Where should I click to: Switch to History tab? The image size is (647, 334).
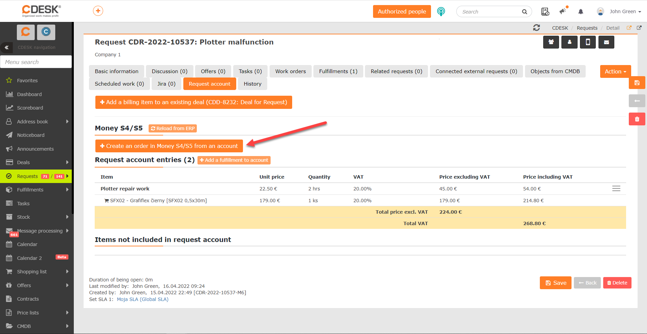pyautogui.click(x=253, y=84)
